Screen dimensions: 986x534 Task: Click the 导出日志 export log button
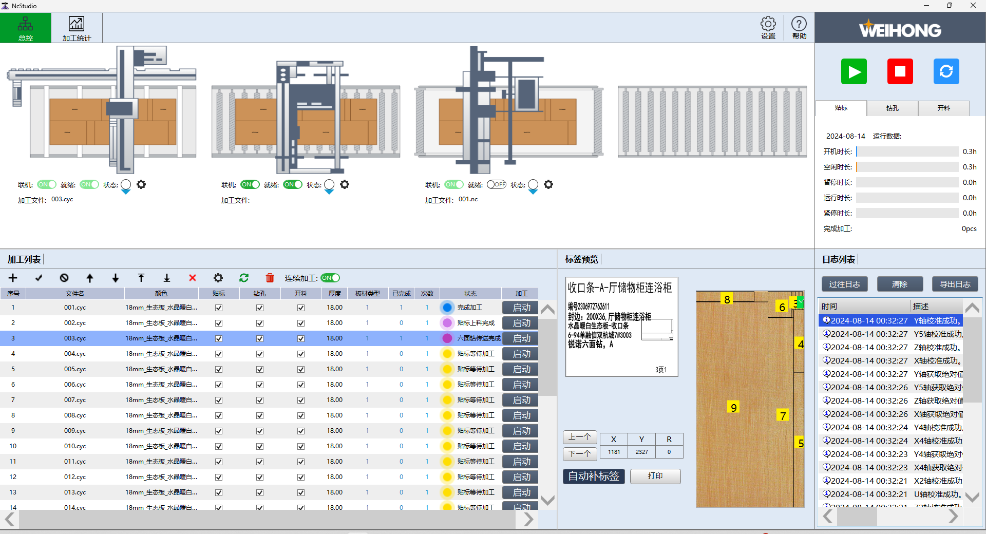coord(955,284)
